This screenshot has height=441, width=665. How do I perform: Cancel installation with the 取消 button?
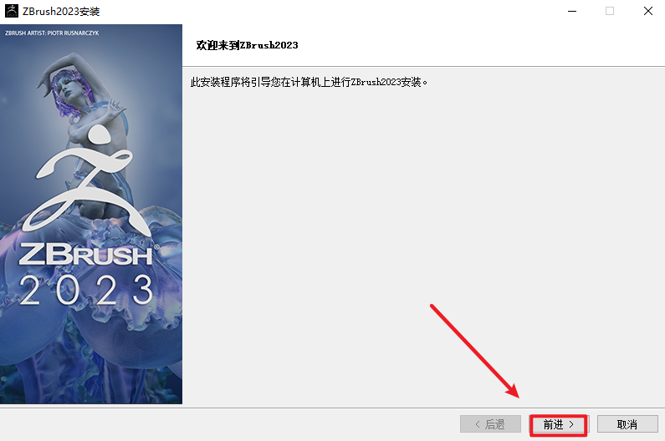tap(627, 424)
